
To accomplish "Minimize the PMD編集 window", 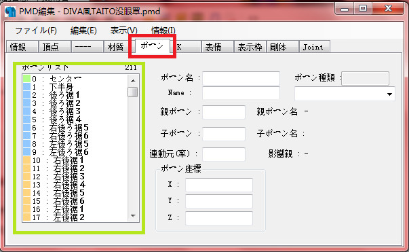I will click(345, 9).
